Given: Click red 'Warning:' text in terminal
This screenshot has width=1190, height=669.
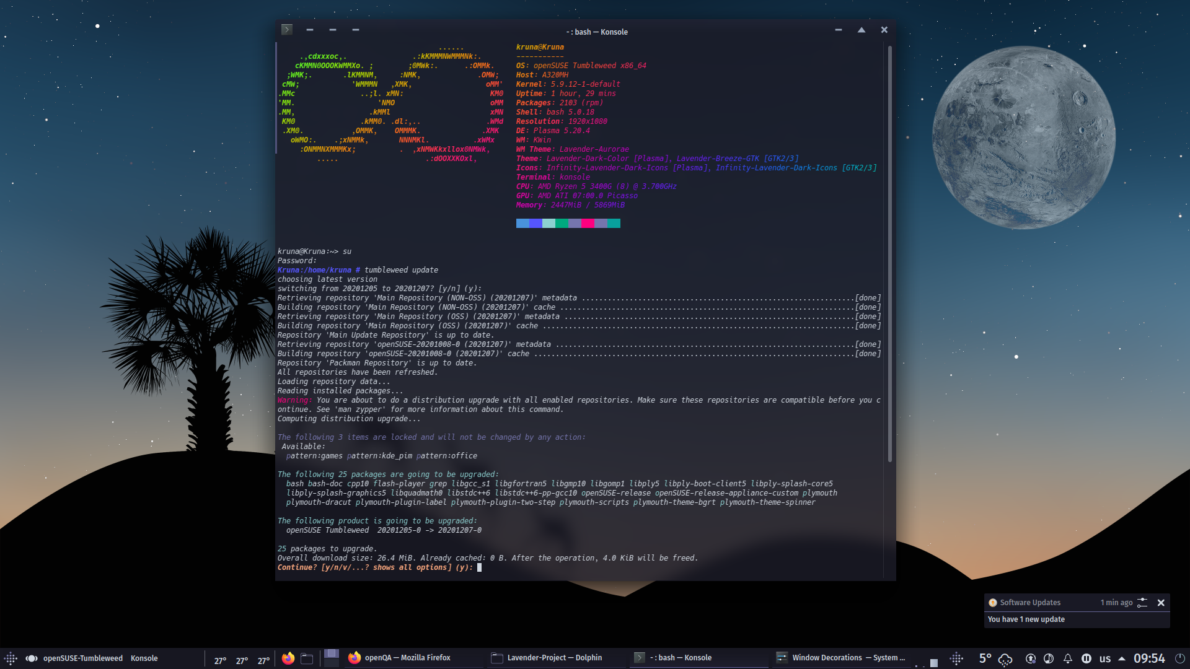Looking at the screenshot, I should pos(294,400).
